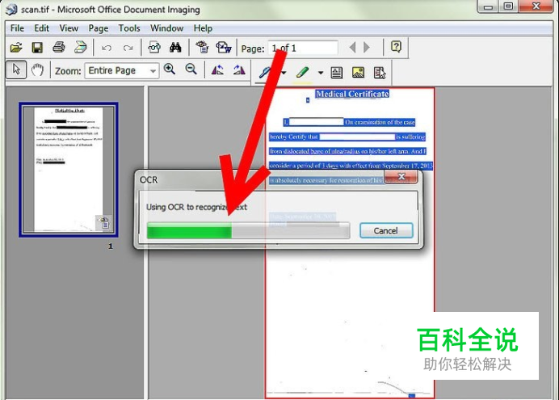
Task: Redo the last action
Action: click(128, 48)
